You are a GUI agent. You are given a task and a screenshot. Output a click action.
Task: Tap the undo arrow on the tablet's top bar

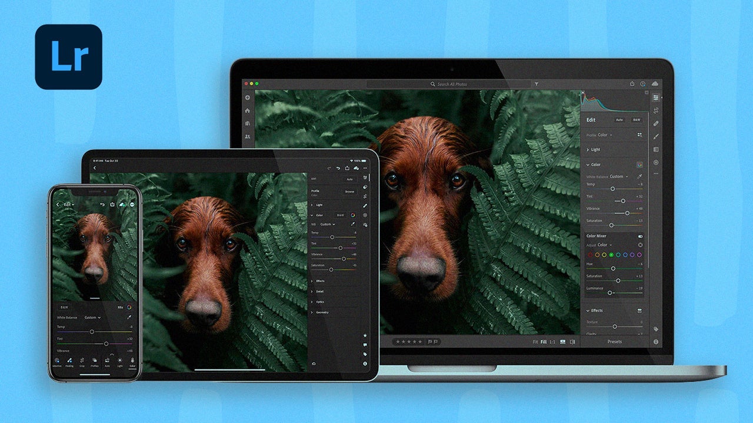(x=338, y=169)
